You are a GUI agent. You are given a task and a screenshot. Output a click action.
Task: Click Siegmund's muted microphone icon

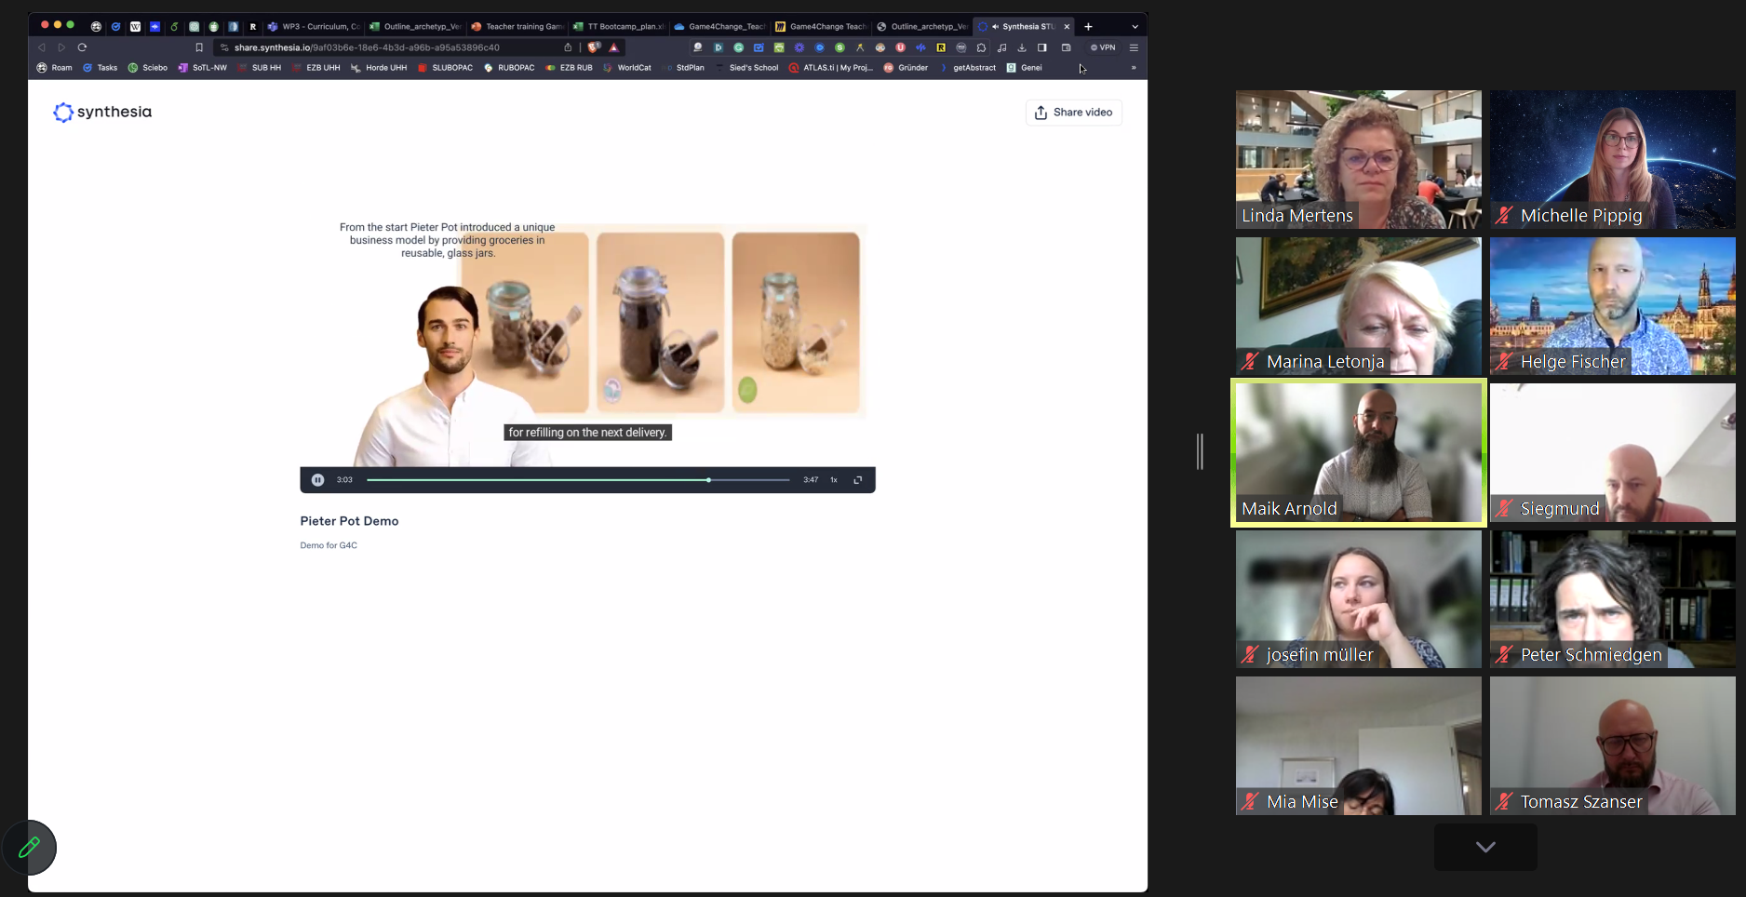click(1504, 509)
